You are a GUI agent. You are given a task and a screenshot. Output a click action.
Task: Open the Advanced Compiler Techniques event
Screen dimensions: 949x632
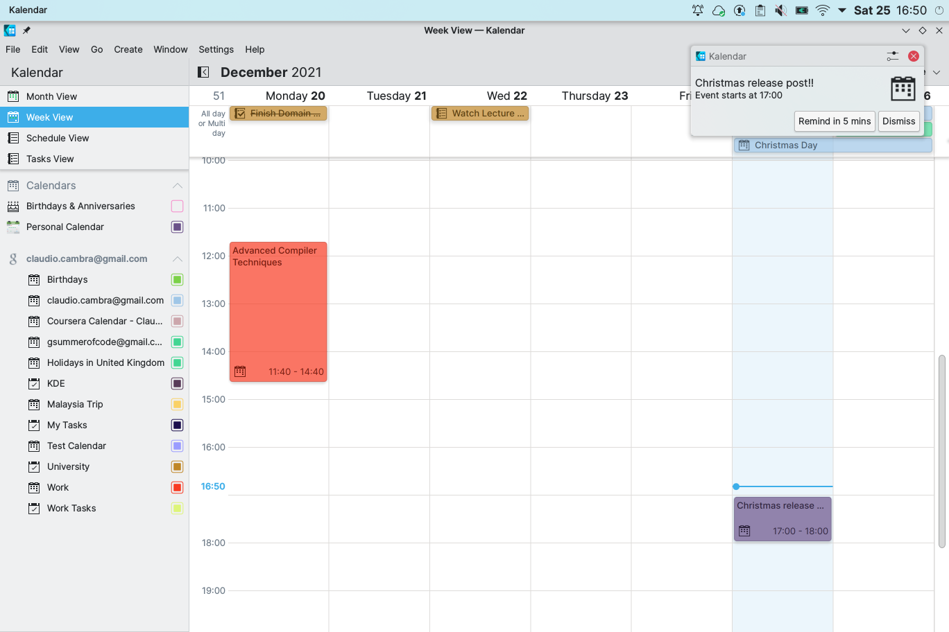pos(278,312)
